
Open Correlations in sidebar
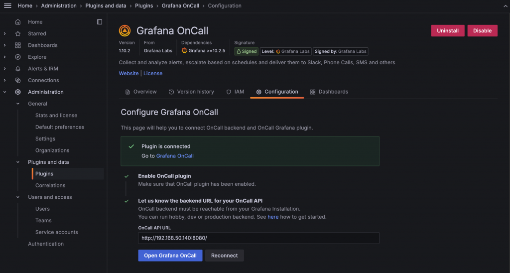[50, 185]
